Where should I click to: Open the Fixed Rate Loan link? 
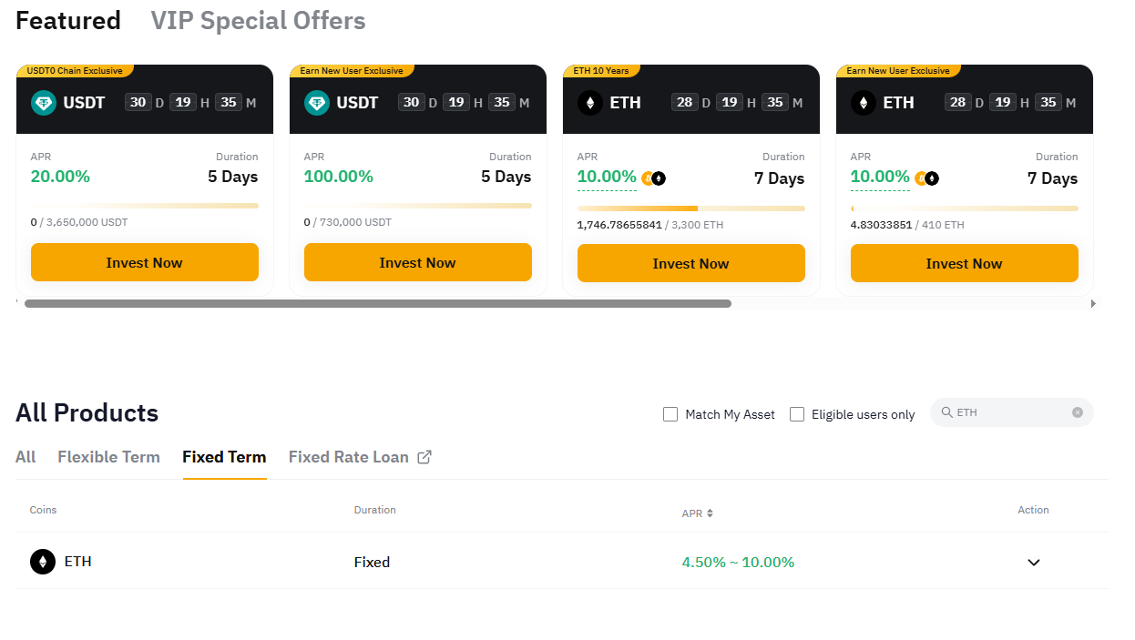(349, 457)
